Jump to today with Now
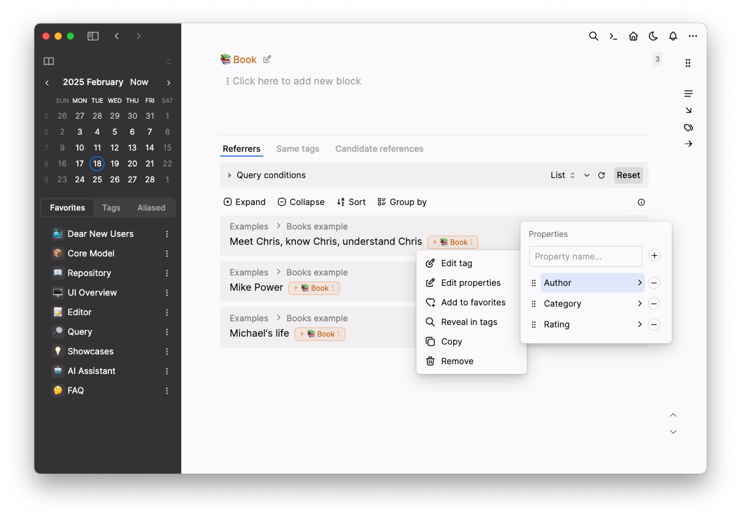The height and width of the screenshot is (519, 741). (139, 82)
